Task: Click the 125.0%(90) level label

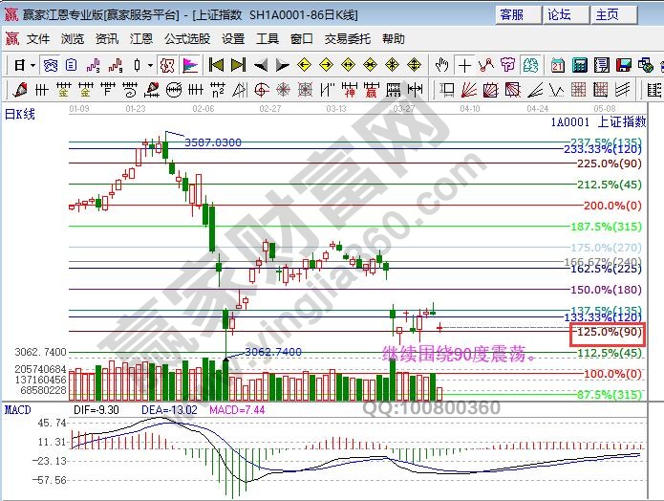Action: [608, 332]
